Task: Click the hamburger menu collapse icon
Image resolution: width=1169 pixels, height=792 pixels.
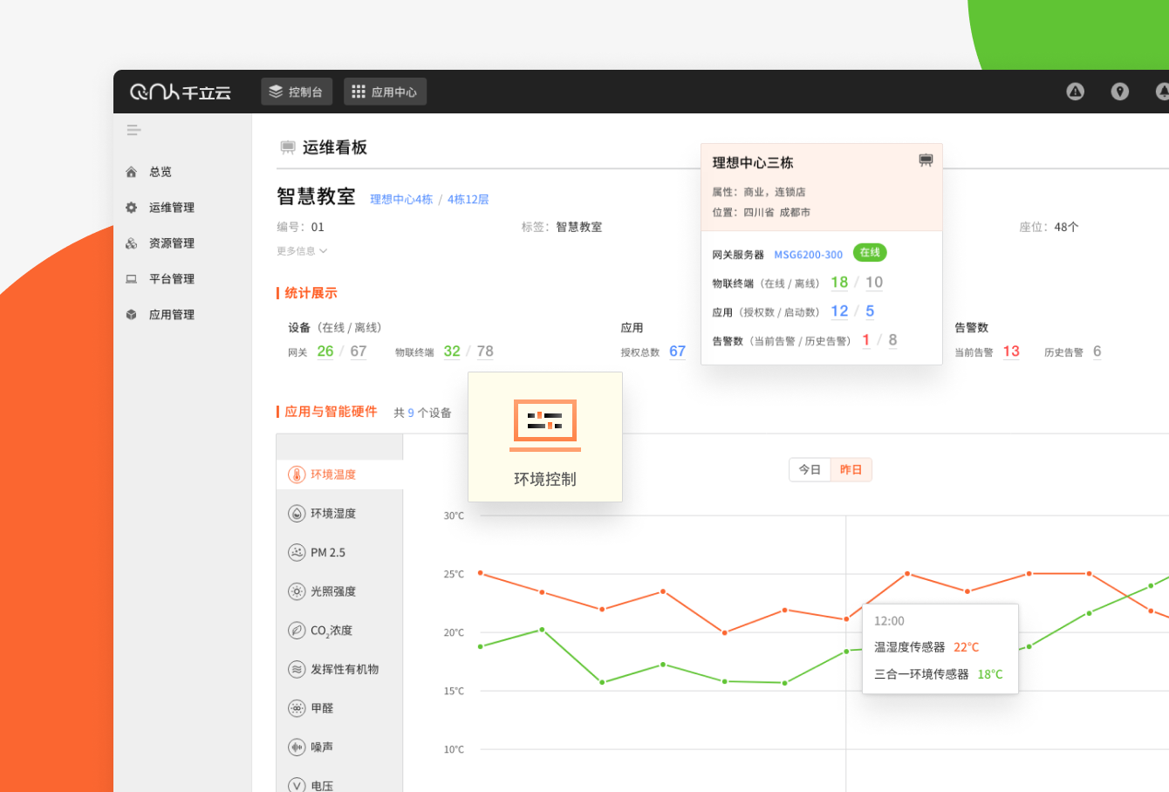Action: coord(133,130)
